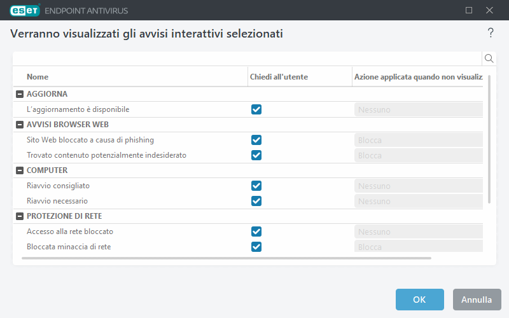Click the AVVISI BROWSER WEB group label
This screenshot has width=509, height=318.
tap(67, 125)
